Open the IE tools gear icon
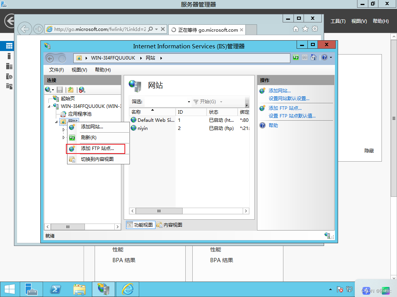397x297 pixels. (x=315, y=29)
